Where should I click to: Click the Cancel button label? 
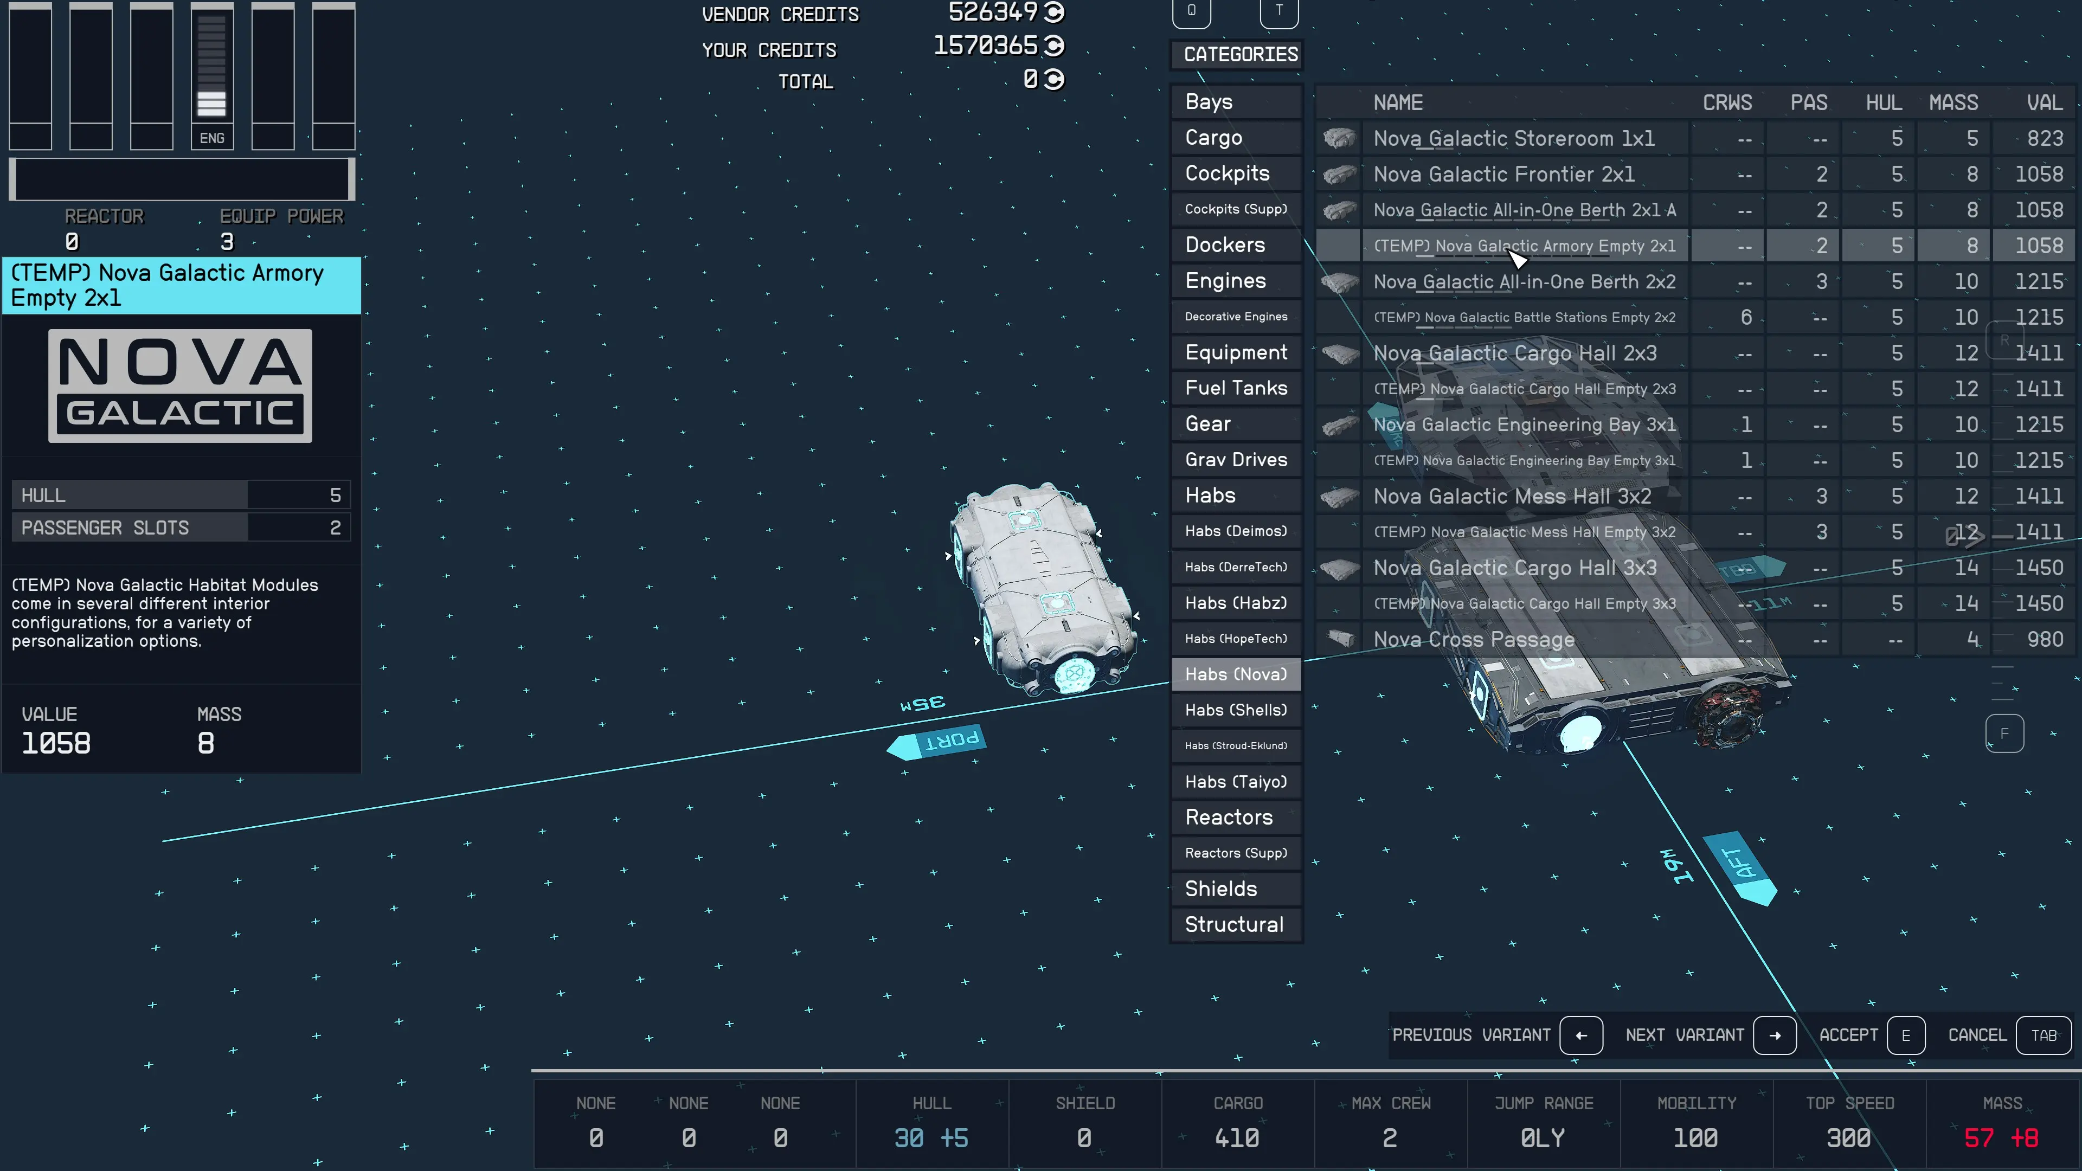(x=1977, y=1035)
